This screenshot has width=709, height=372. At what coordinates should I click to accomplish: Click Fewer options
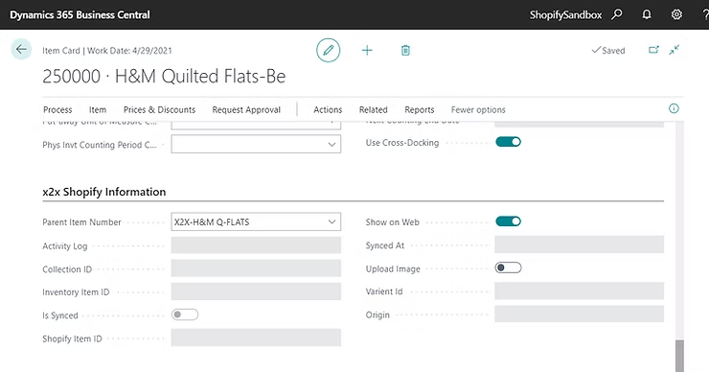tap(478, 109)
